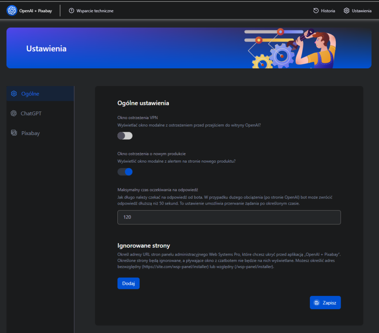Focus the maximum response timeout field showing 120
Image resolution: width=379 pixels, height=333 pixels.
coord(229,217)
